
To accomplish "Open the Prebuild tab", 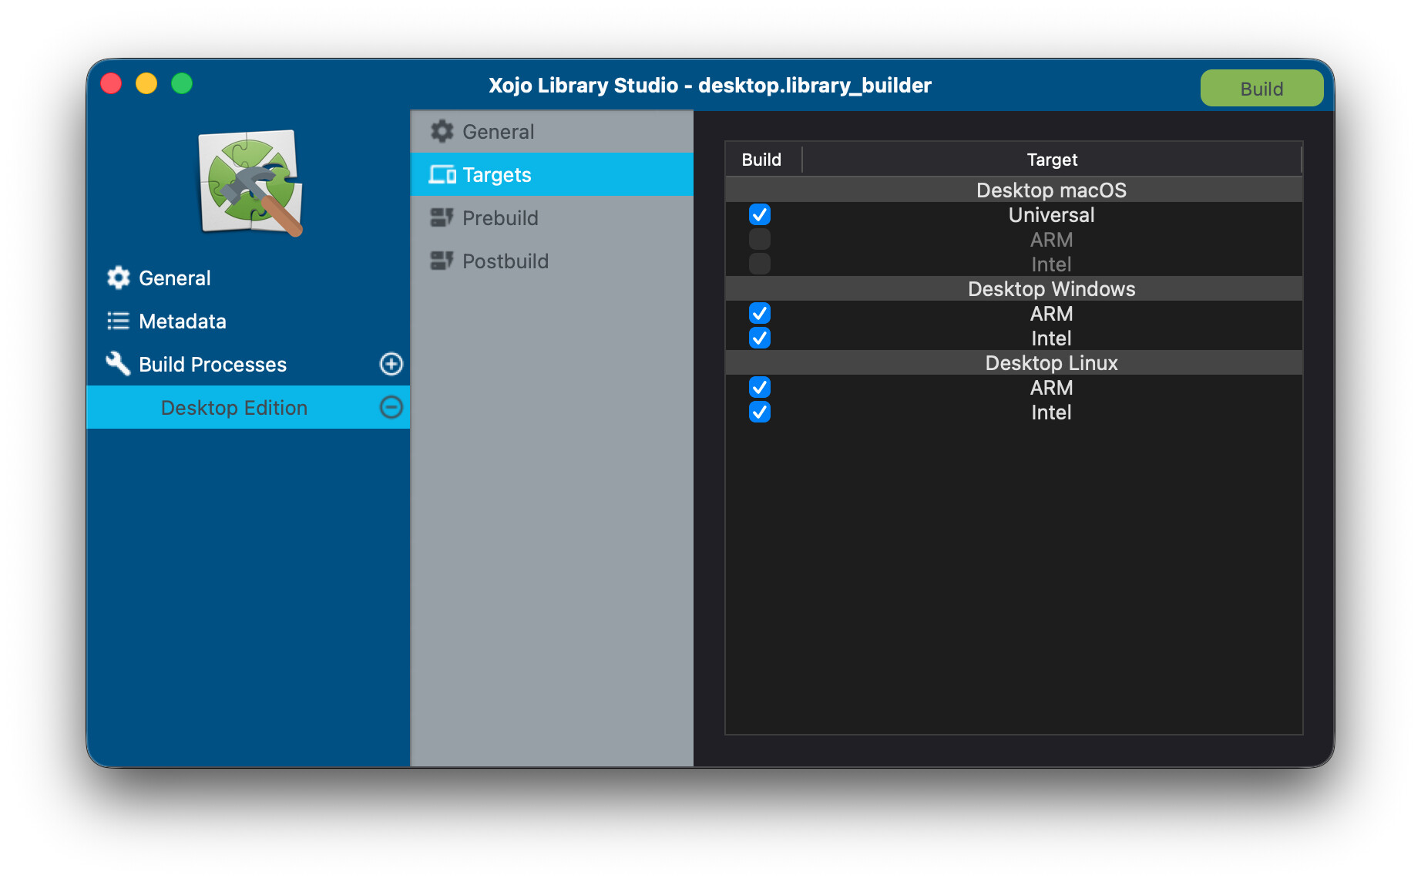I will [x=500, y=218].
